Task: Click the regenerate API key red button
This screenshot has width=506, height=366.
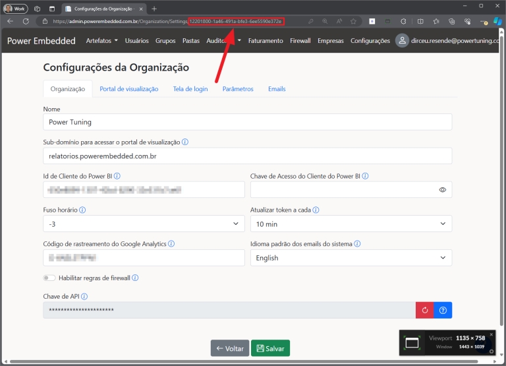Action: 425,310
